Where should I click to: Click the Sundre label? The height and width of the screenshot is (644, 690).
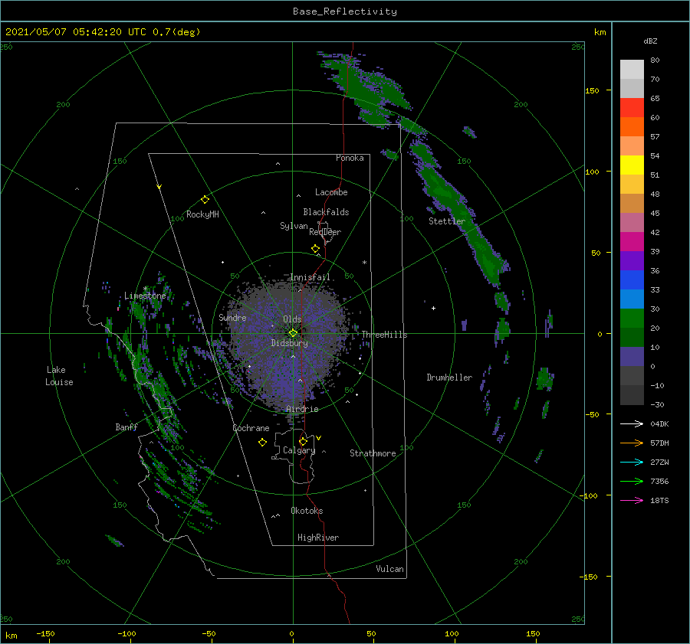(232, 317)
